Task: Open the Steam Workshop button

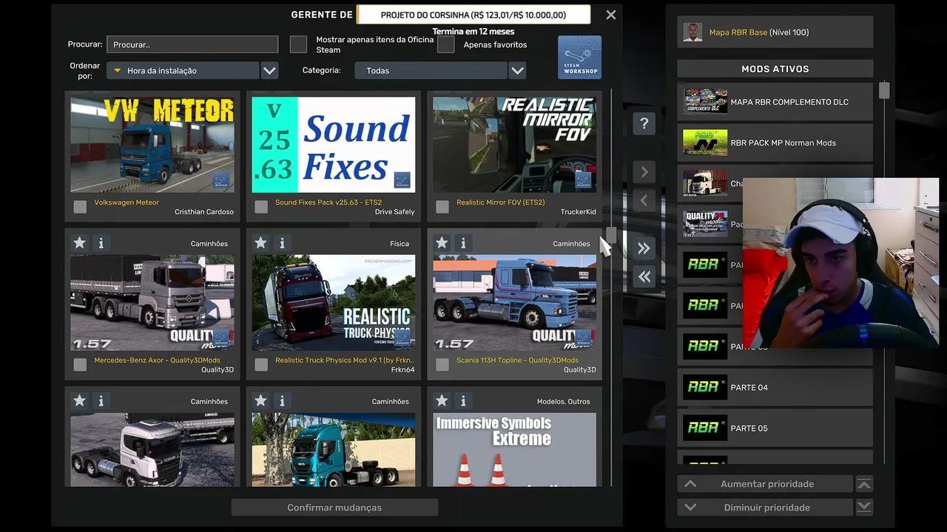Action: click(579, 57)
